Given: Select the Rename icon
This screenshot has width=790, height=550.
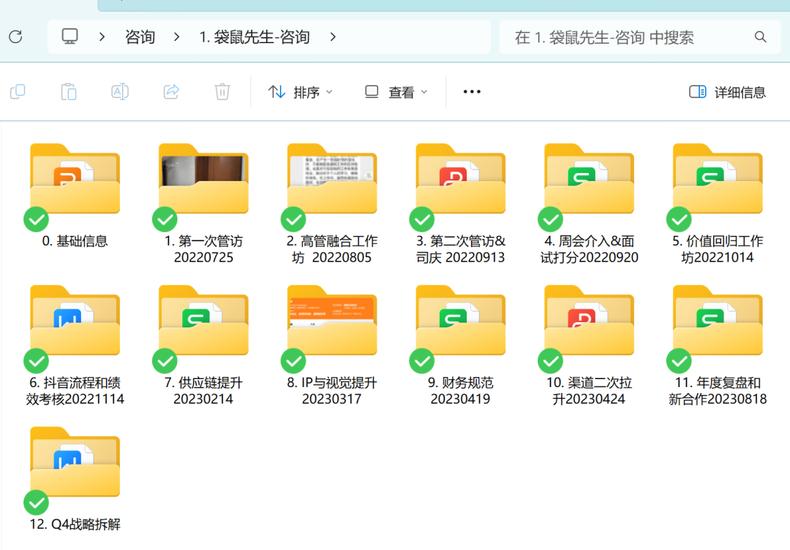Looking at the screenshot, I should click(119, 91).
